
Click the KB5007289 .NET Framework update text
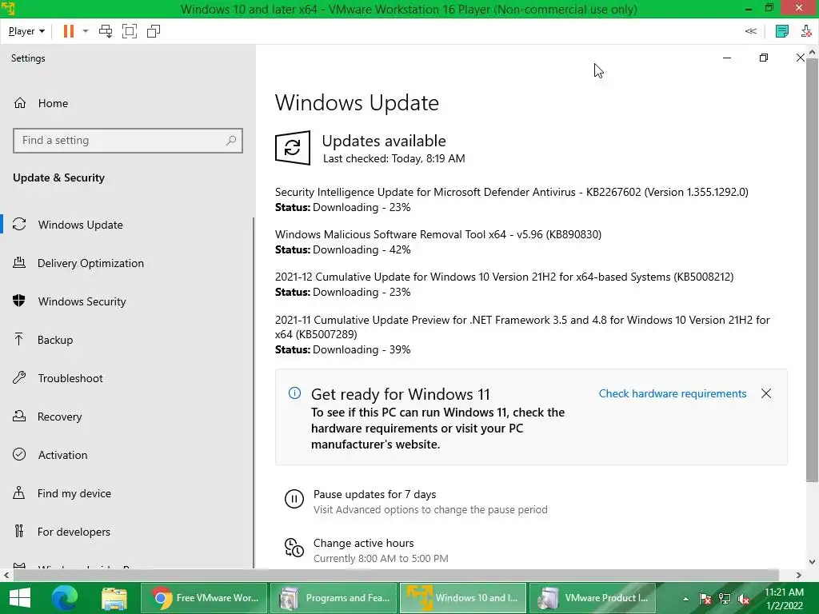coord(522,327)
